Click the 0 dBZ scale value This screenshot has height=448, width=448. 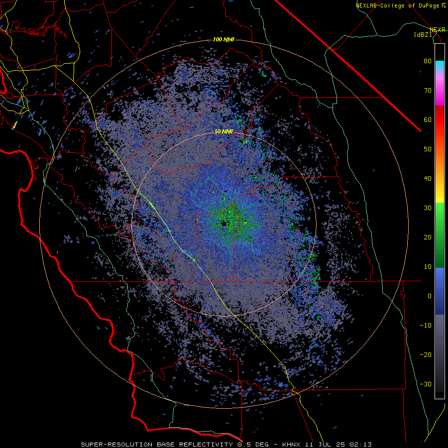pyautogui.click(x=430, y=296)
